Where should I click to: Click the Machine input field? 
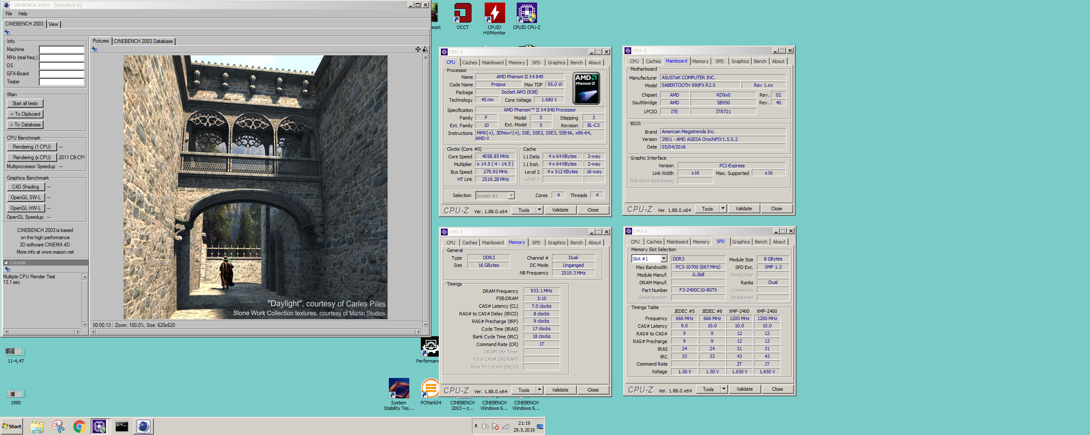(x=62, y=49)
